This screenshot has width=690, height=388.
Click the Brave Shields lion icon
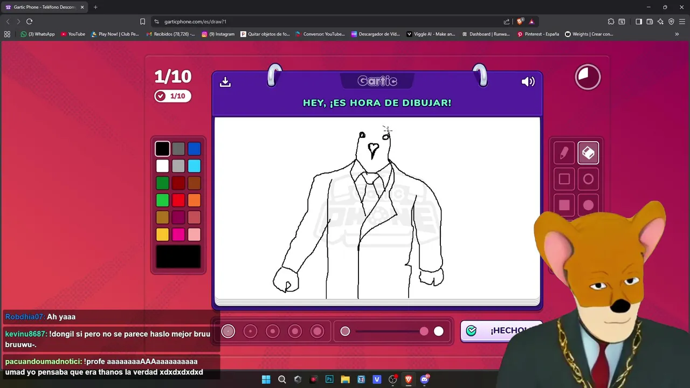[x=520, y=22]
